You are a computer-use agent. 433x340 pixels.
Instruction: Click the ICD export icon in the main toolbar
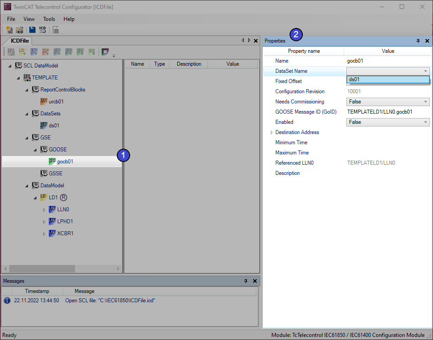(x=43, y=30)
